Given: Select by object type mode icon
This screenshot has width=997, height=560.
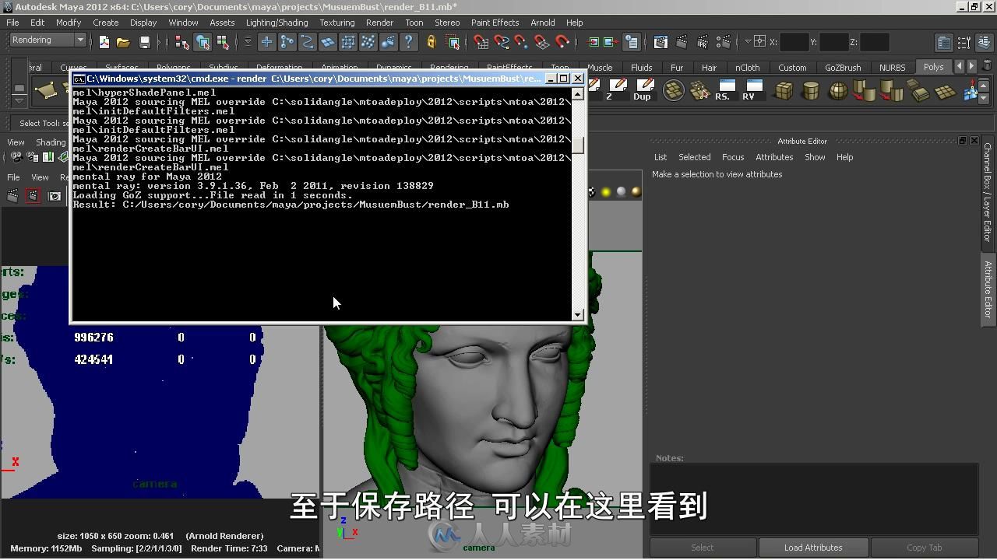Looking at the screenshot, I should [x=203, y=42].
